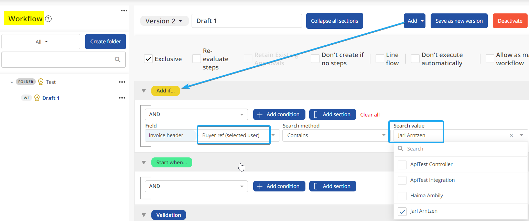Screen dimensions: 529x221
Task: Uncheck the Exclusive checkbox
Action: point(148,59)
